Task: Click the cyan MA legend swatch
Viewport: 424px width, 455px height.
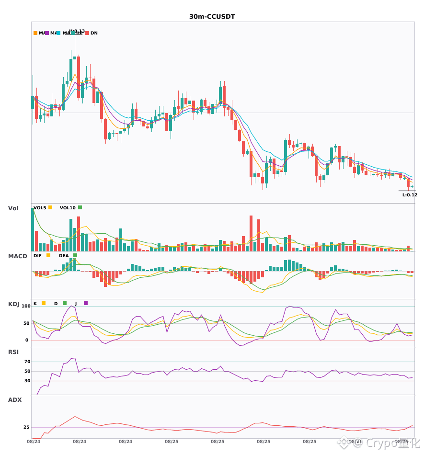Action: [x=58, y=33]
